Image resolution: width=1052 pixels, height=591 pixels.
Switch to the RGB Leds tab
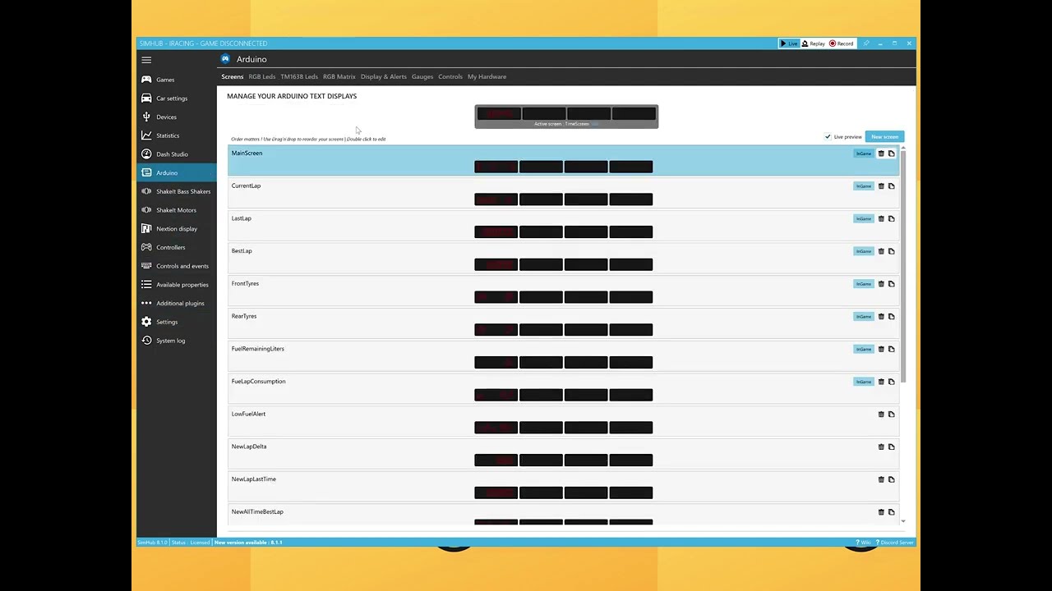[262, 76]
